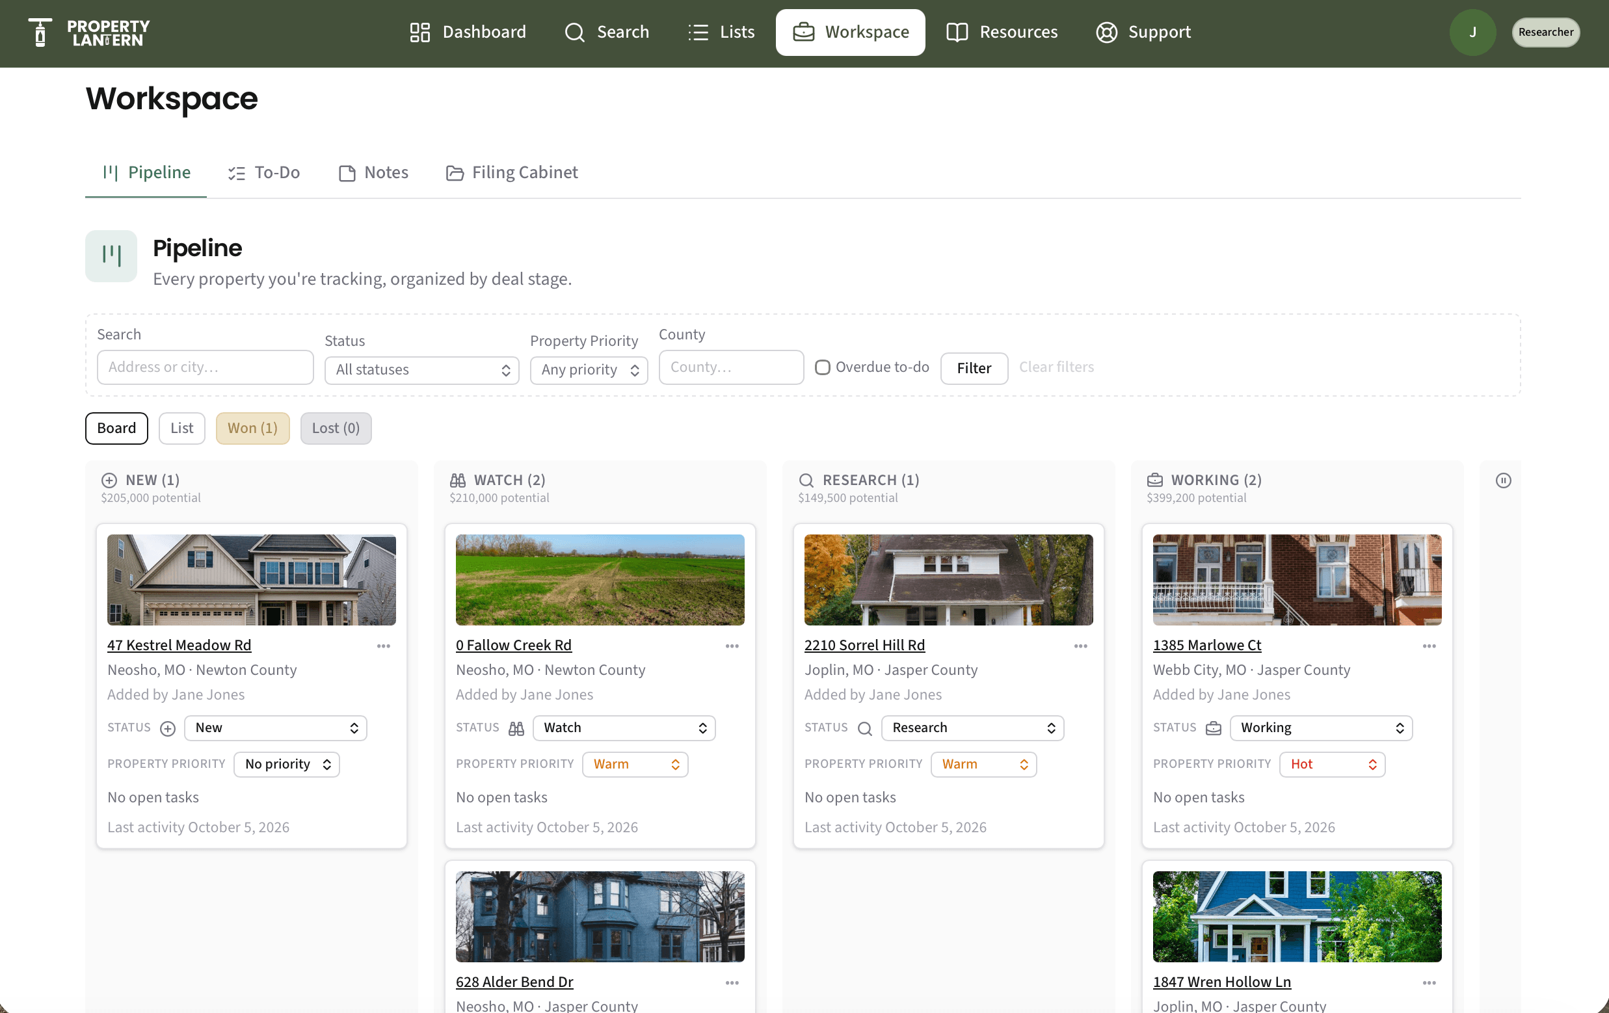Open more options for 1847 Wren Hollow Ln
Viewport: 1609px width, 1013px height.
coord(1430,982)
